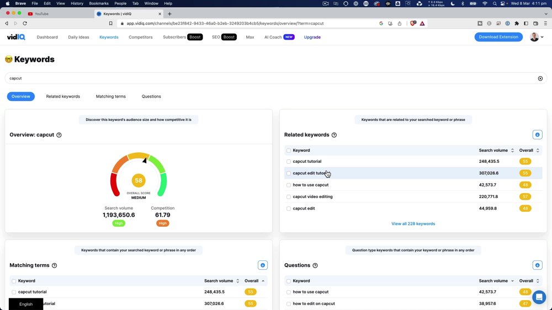Viewport: 552px width, 310px height.
Task: Open AI Coach NEW navigation link
Action: [279, 37]
